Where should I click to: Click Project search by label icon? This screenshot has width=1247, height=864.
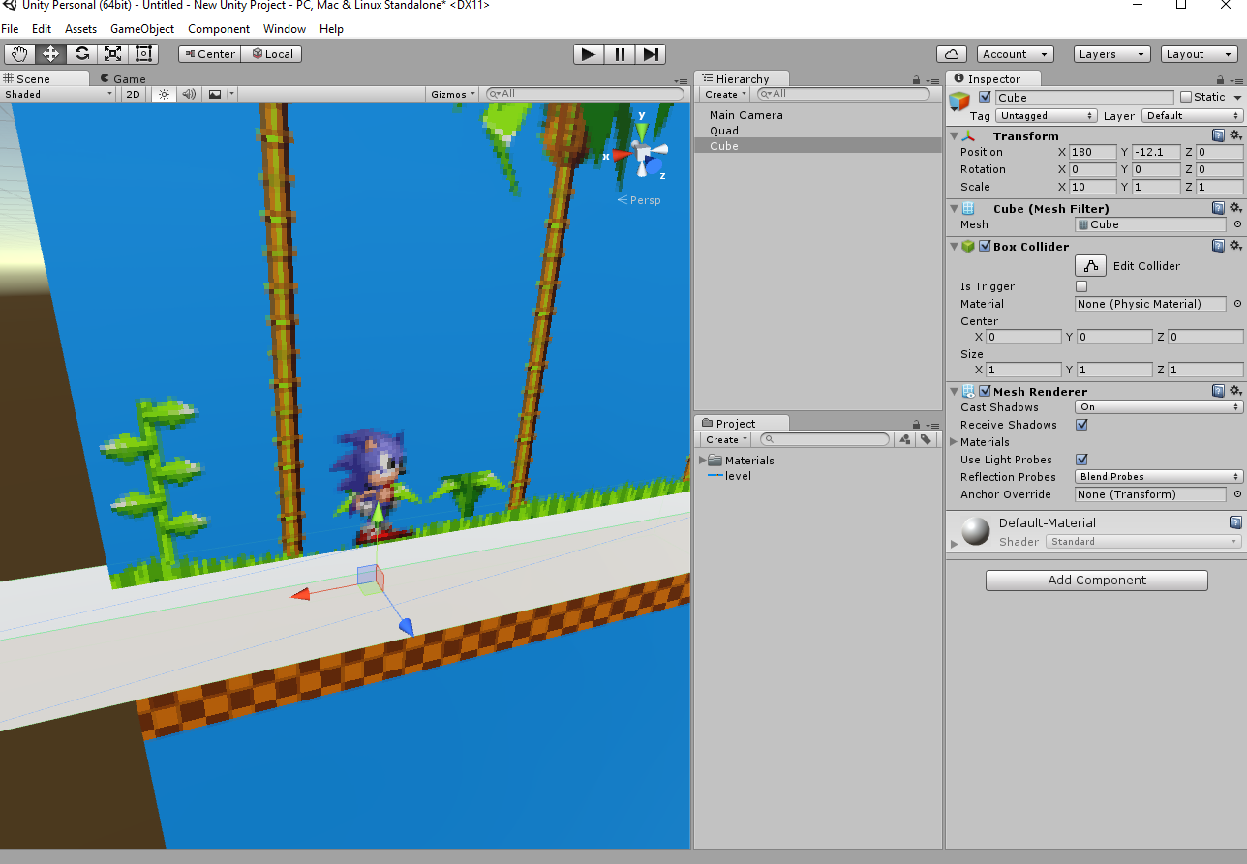tap(926, 439)
